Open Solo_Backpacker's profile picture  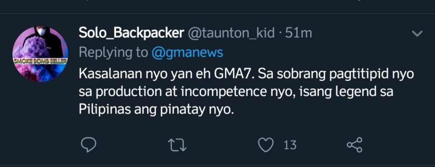40,54
